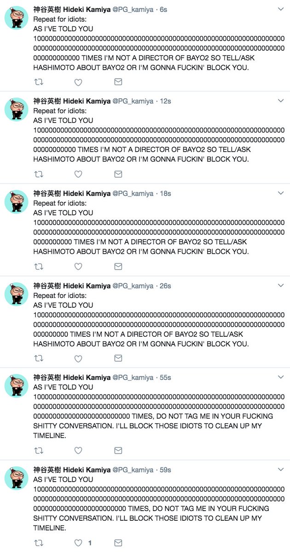Viewport: 290px width, 552px height.
Task: Like the tweet posted 18s ago
Action: coord(78,266)
